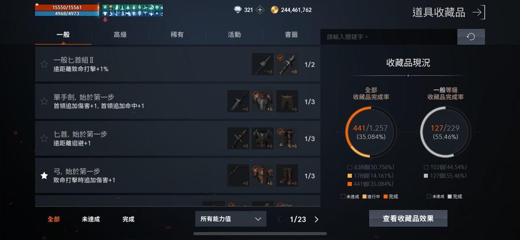The image size is (520, 240).
Task: Click the 請輸入關鍵字 search field
Action: point(389,37)
